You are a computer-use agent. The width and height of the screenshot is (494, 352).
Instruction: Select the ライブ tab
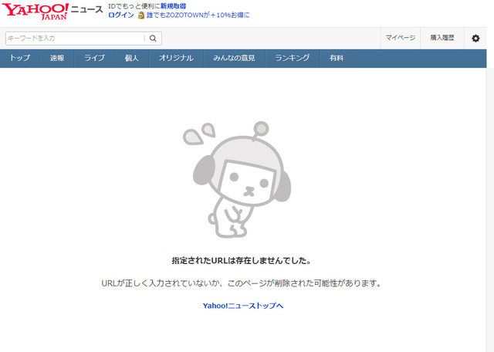coord(94,59)
